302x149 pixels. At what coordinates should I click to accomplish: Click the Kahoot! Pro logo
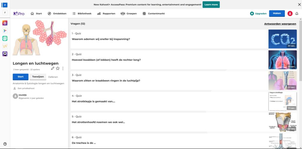coord(19,14)
